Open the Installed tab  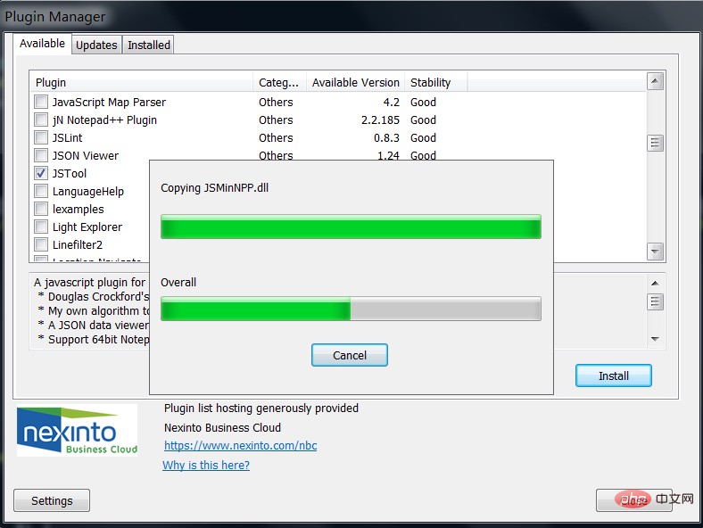pos(148,45)
